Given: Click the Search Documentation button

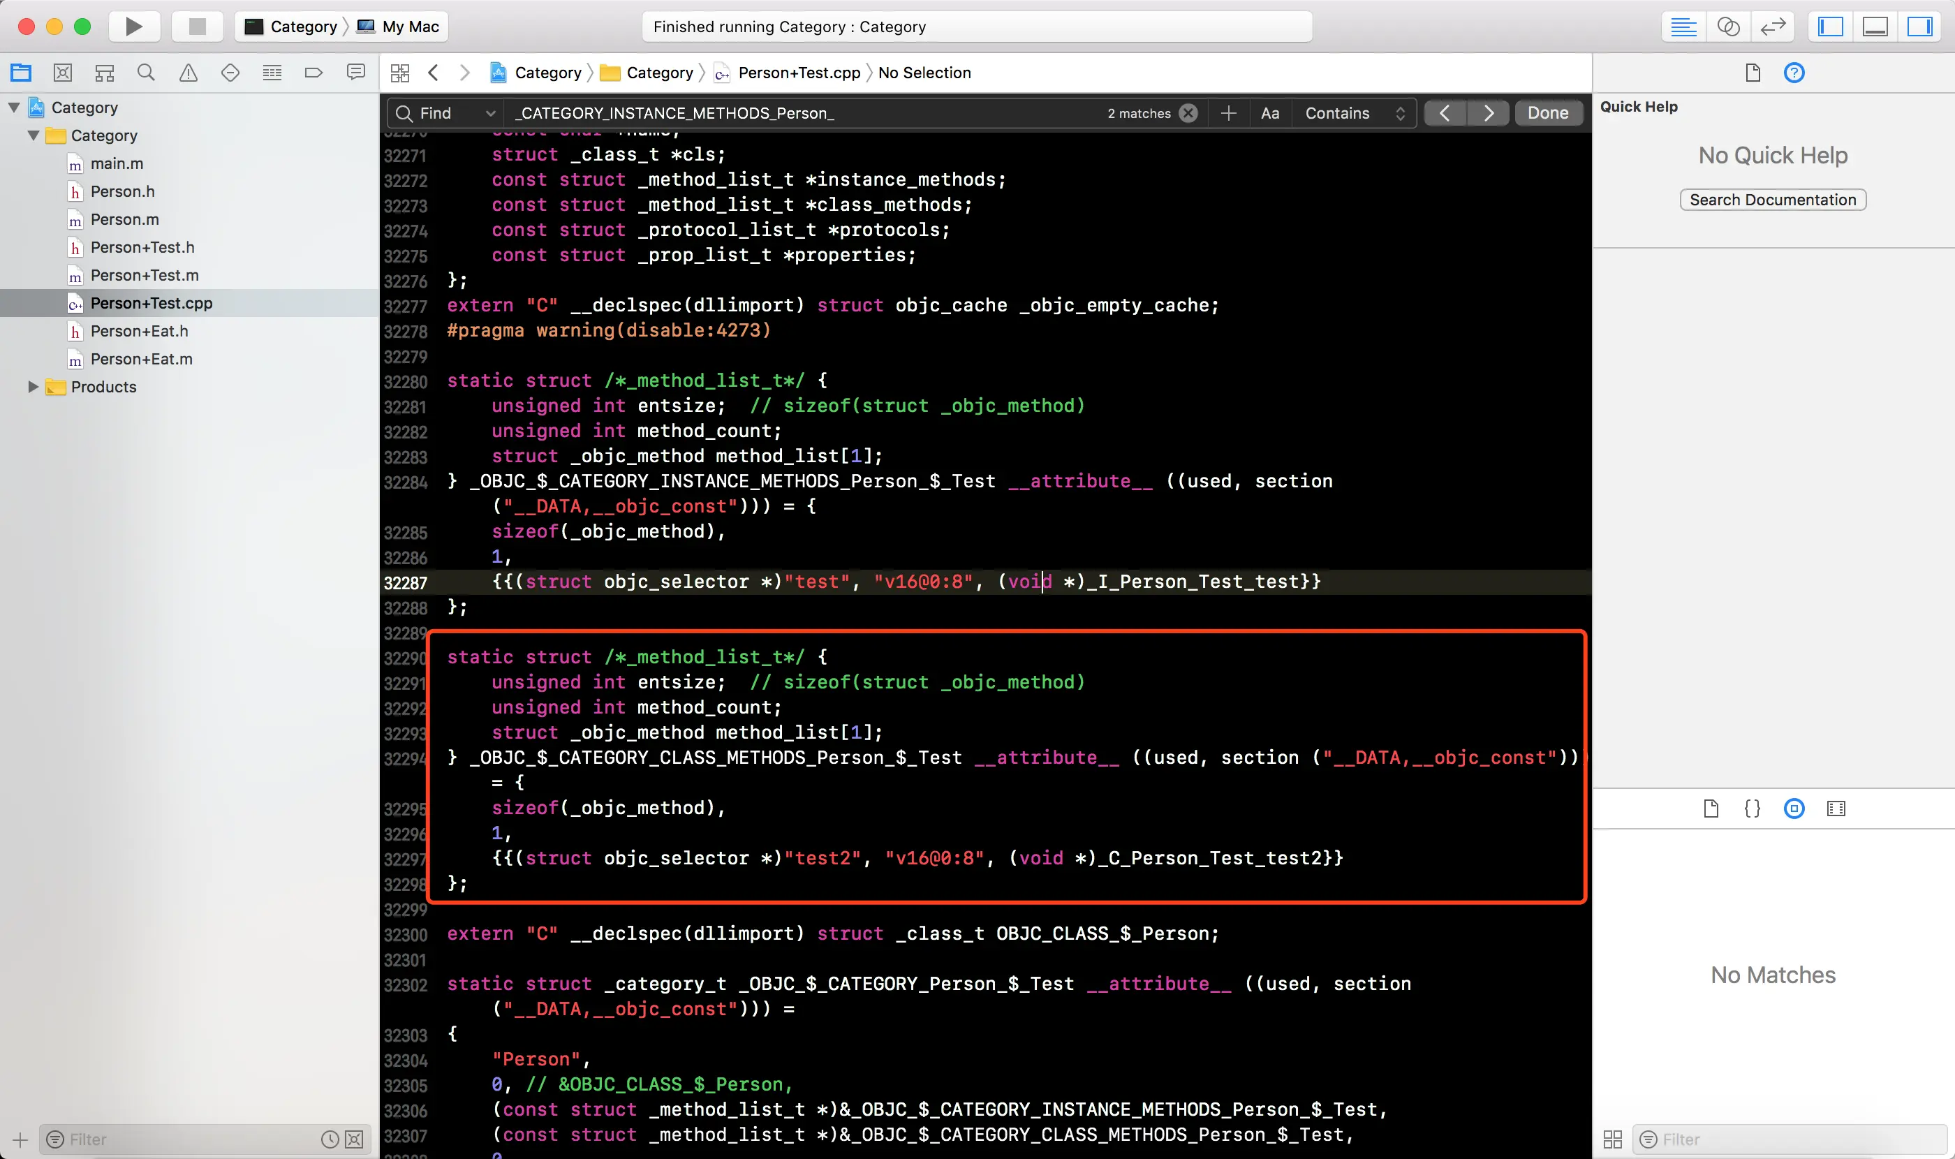Looking at the screenshot, I should 1772,200.
